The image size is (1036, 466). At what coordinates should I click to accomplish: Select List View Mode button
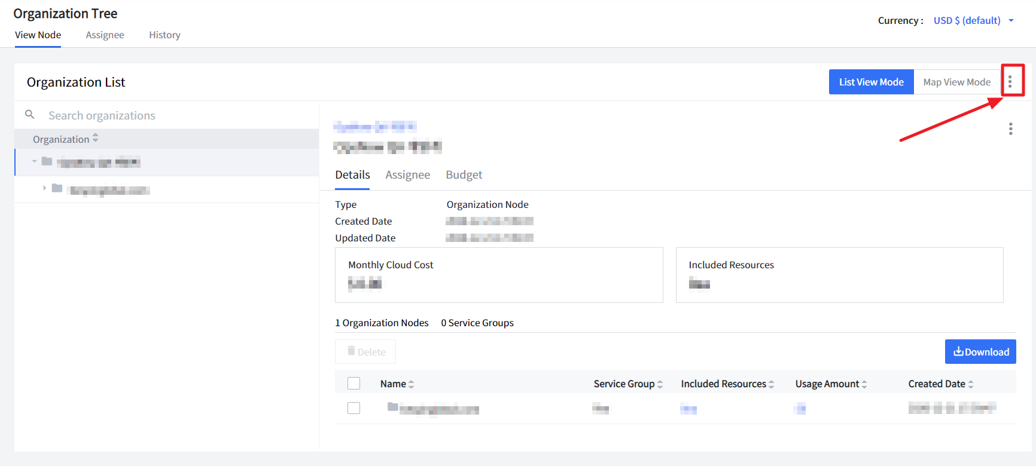point(871,82)
